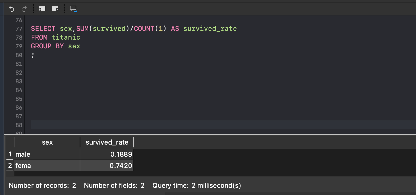416x195 pixels.
Task: Click the sex column header
Action: [x=47, y=142]
